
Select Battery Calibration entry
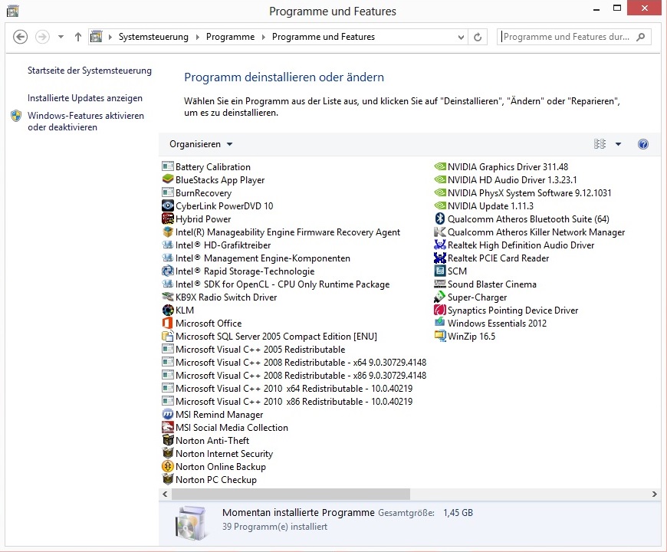[206, 166]
